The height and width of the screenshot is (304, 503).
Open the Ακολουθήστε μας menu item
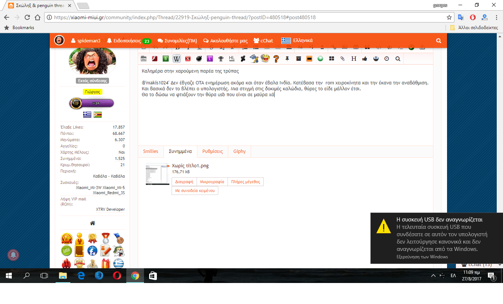click(x=225, y=41)
